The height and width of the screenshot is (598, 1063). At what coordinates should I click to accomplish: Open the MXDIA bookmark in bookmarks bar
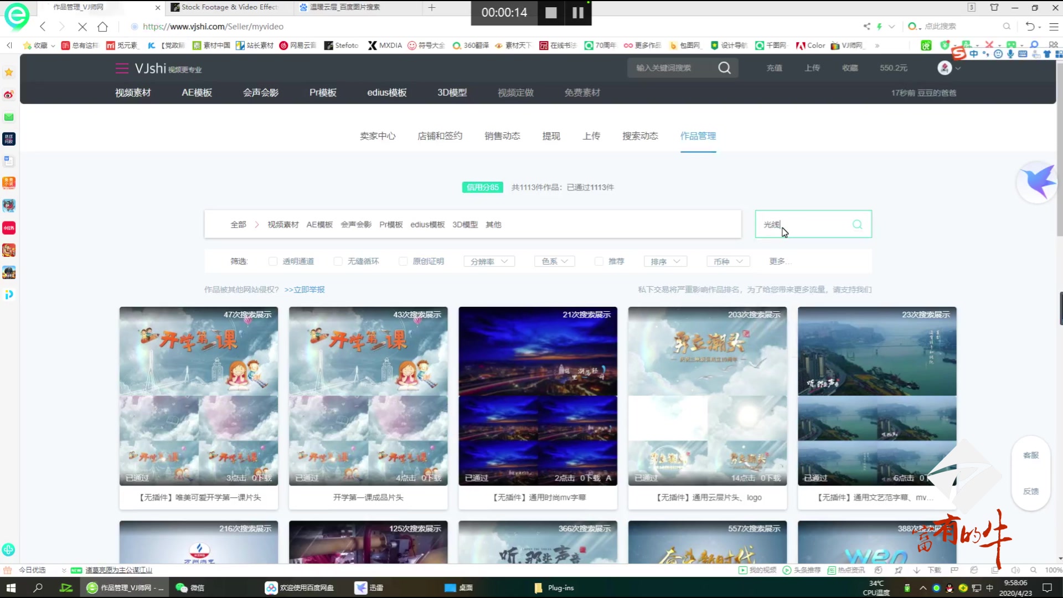point(385,45)
